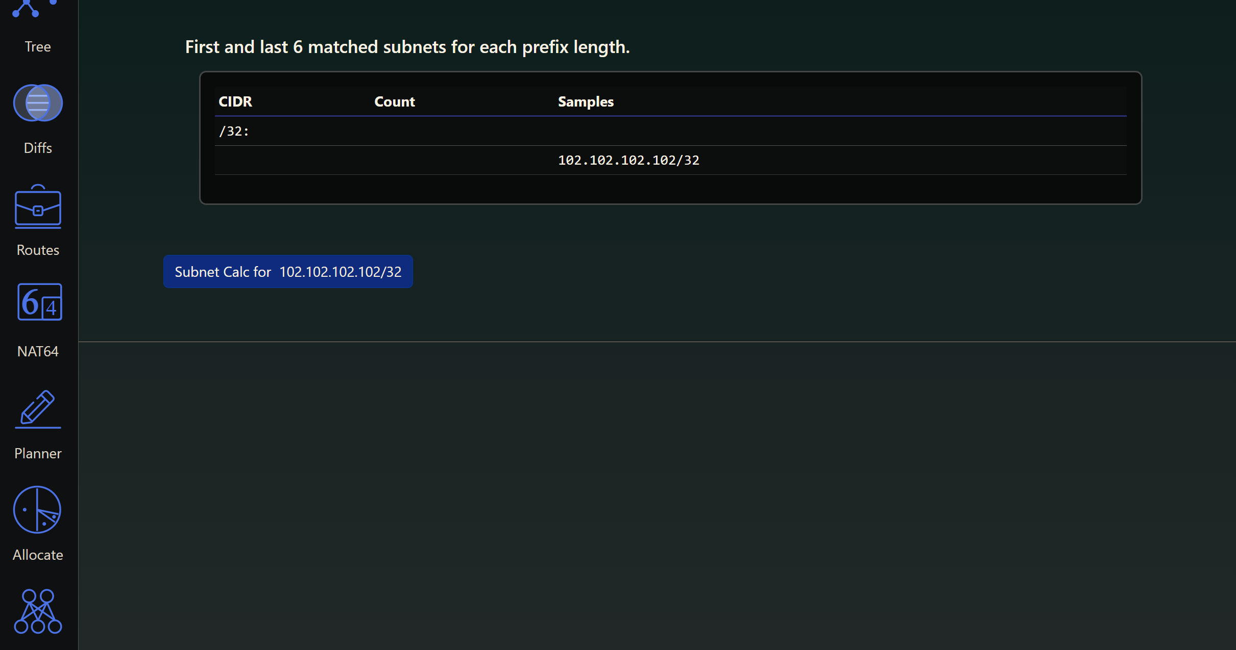Click the matched subnets heading text
Image resolution: width=1236 pixels, height=650 pixels.
[x=407, y=47]
